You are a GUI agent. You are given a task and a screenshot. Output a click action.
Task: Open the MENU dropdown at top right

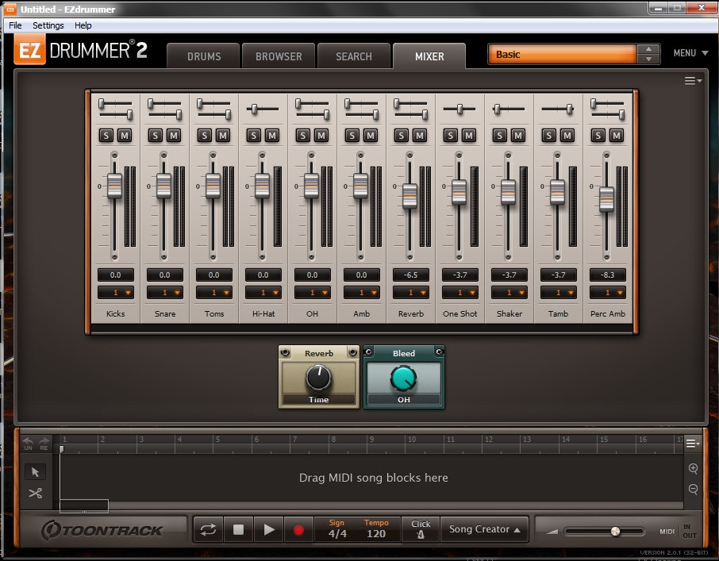pyautogui.click(x=690, y=52)
